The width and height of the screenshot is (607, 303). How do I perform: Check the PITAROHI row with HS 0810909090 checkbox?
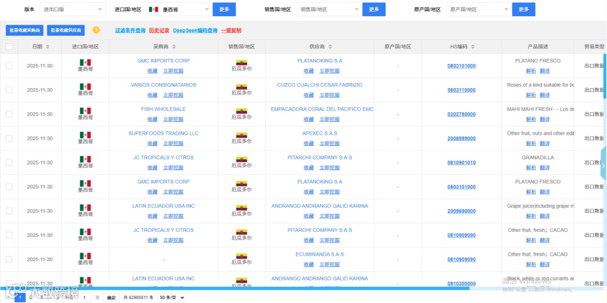(9, 235)
